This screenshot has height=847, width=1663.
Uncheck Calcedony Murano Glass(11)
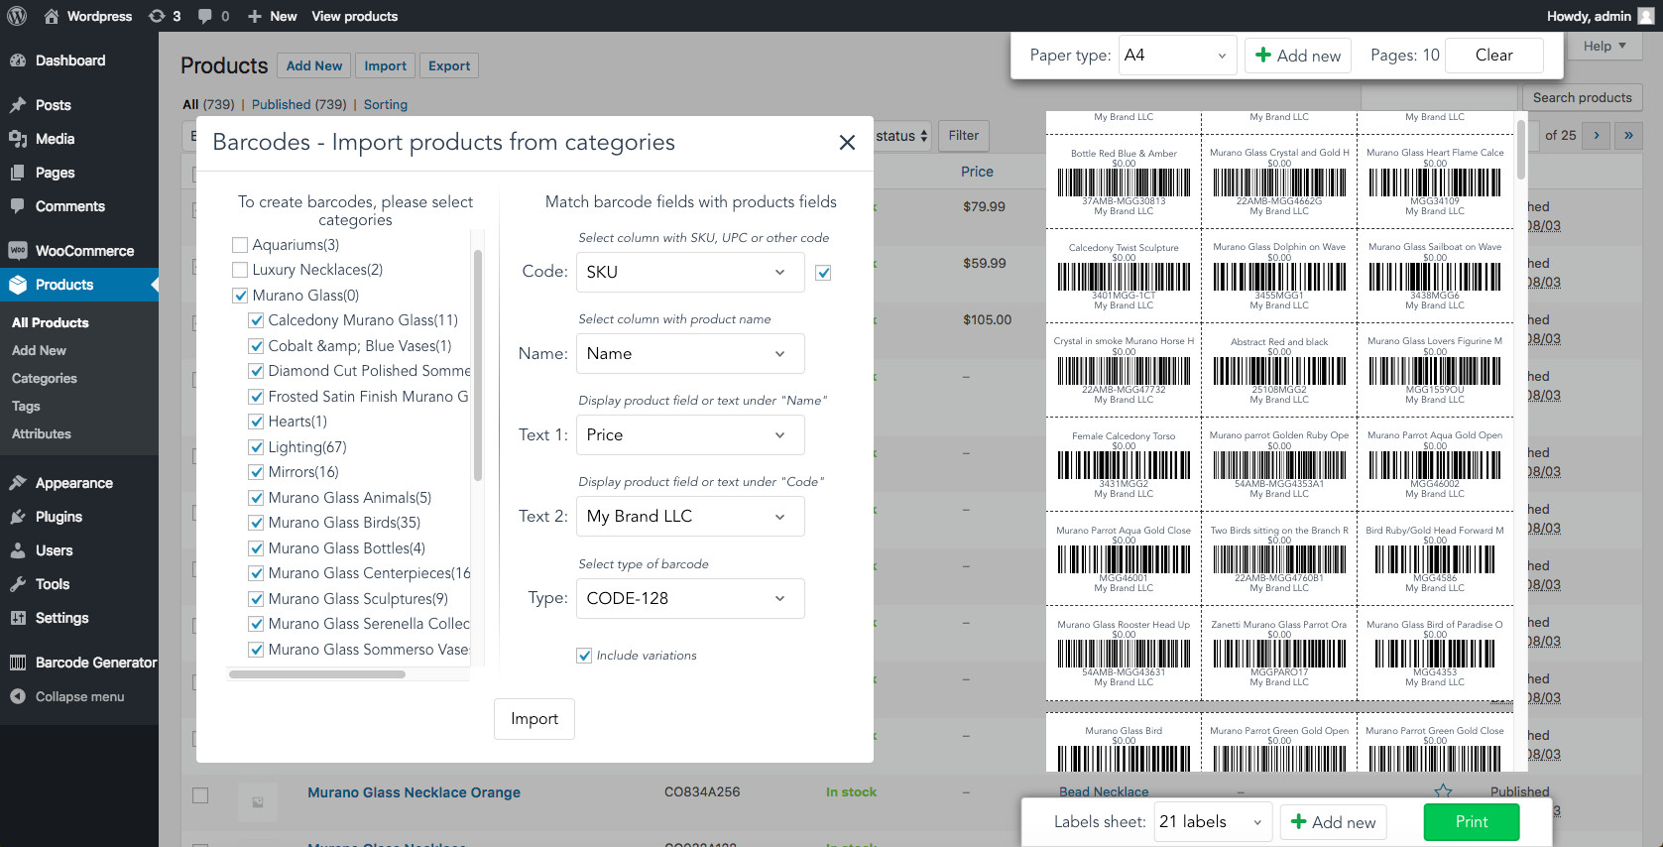256,320
